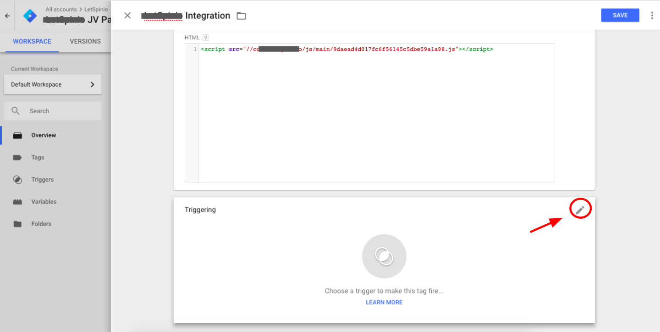Image resolution: width=660 pixels, height=332 pixels.
Task: Save the tag with the SAVE button
Action: point(620,15)
